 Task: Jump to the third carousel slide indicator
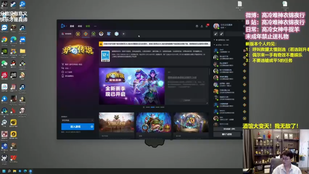coord(158,107)
